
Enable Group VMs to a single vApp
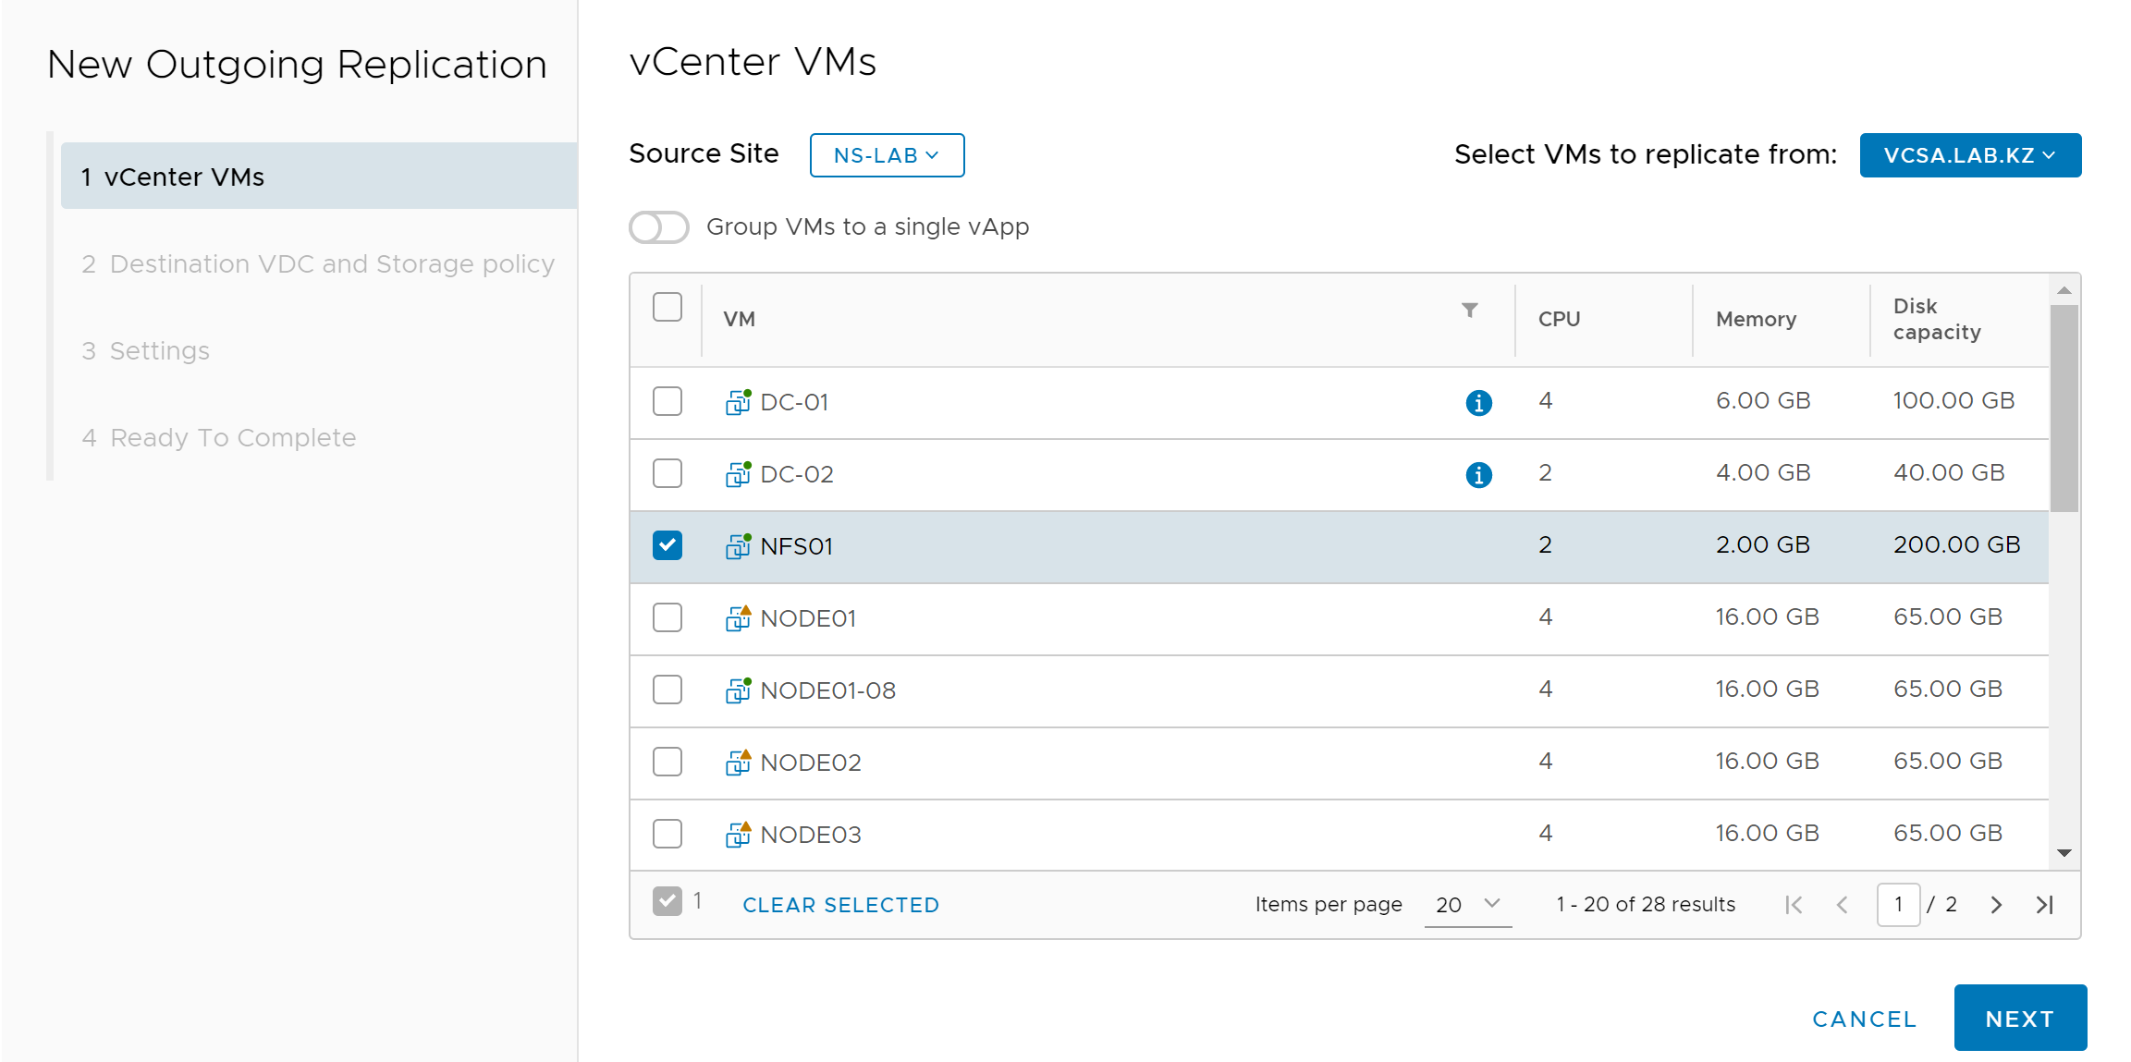[x=659, y=227]
